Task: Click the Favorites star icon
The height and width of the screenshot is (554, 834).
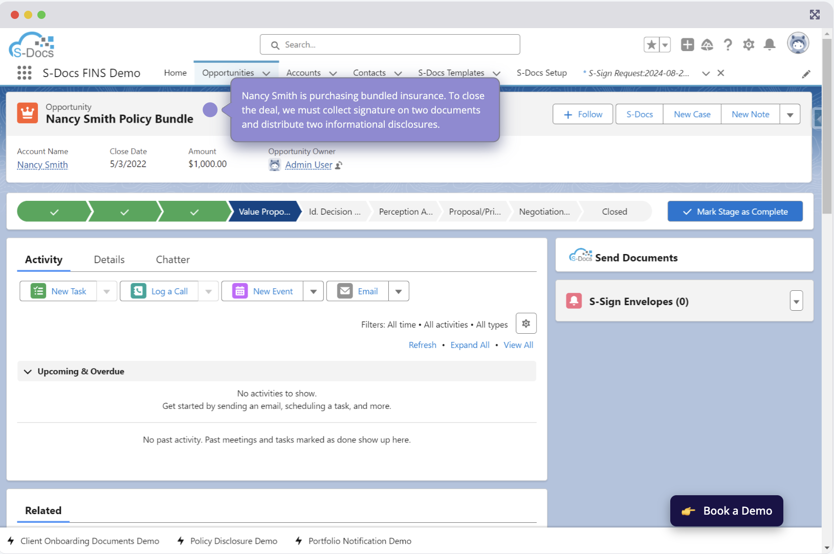Action: [651, 45]
